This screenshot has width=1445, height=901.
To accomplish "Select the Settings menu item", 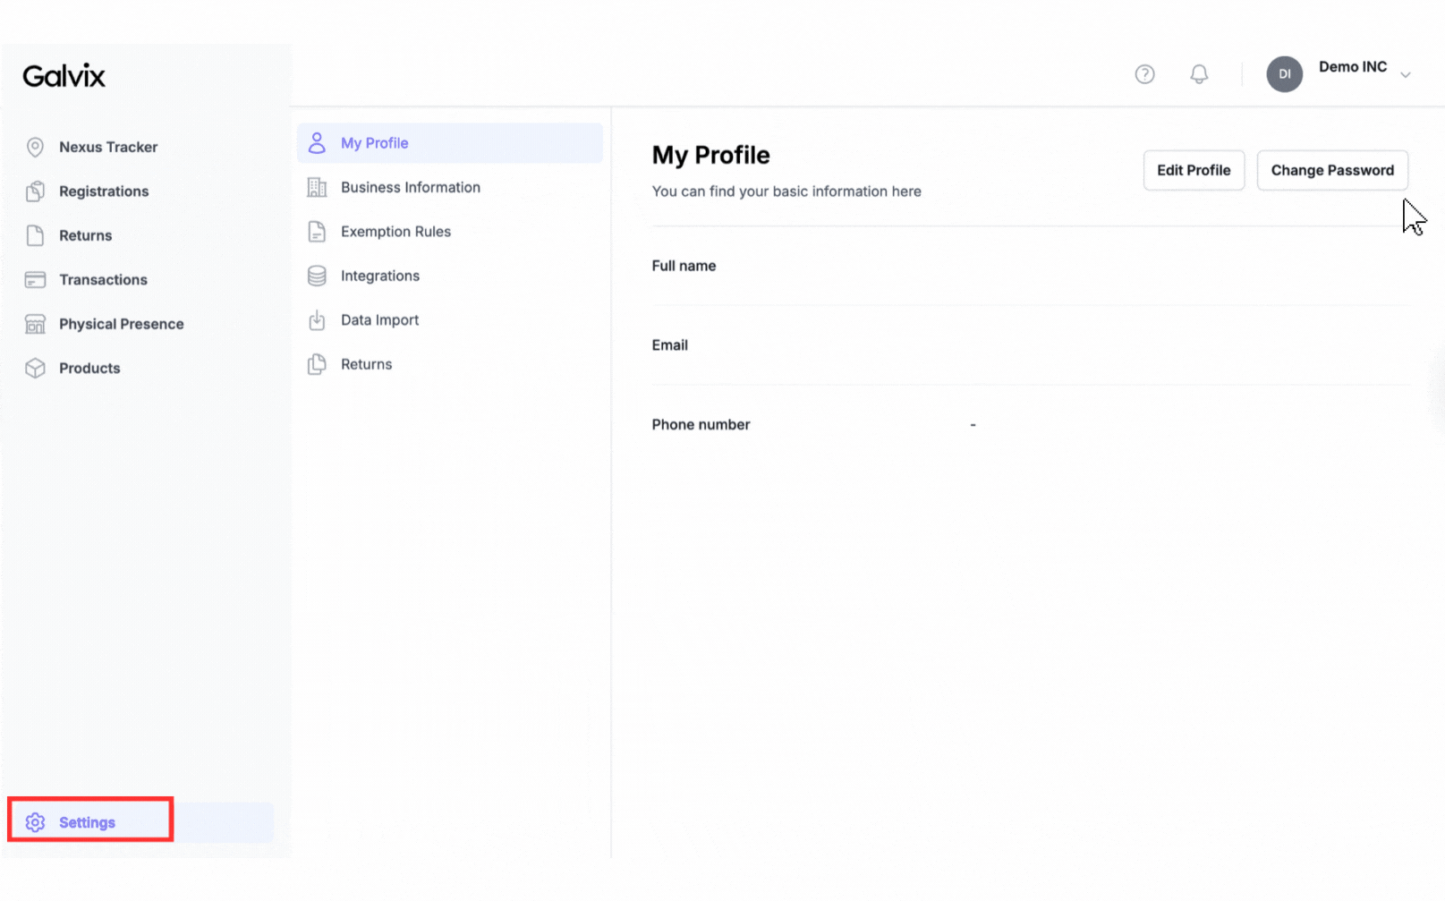I will coord(141,822).
